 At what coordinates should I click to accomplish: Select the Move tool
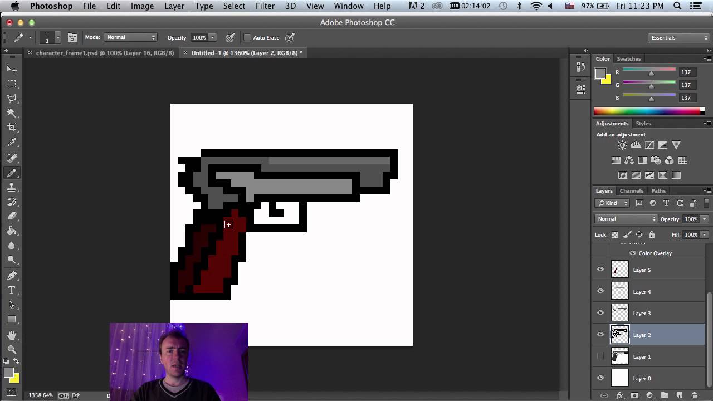pos(12,70)
